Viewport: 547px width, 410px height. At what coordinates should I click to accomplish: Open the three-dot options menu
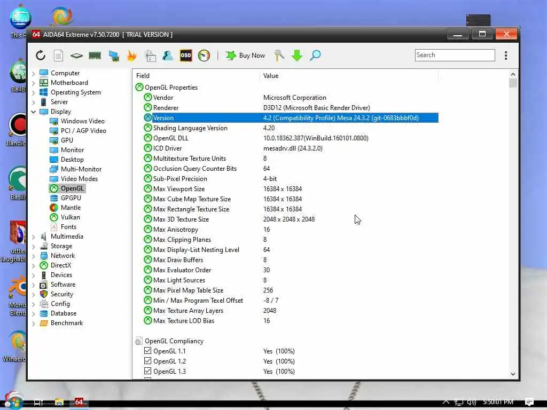point(506,56)
